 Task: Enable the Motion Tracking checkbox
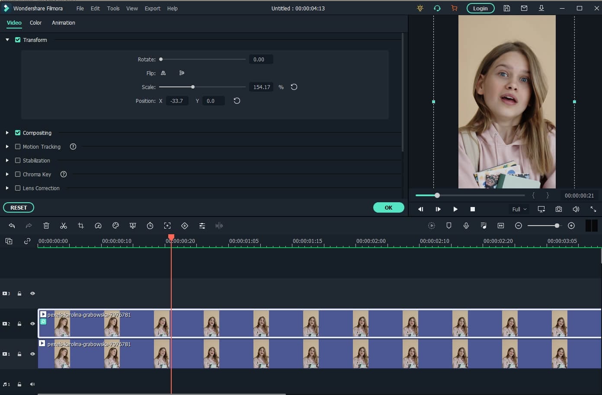18,147
